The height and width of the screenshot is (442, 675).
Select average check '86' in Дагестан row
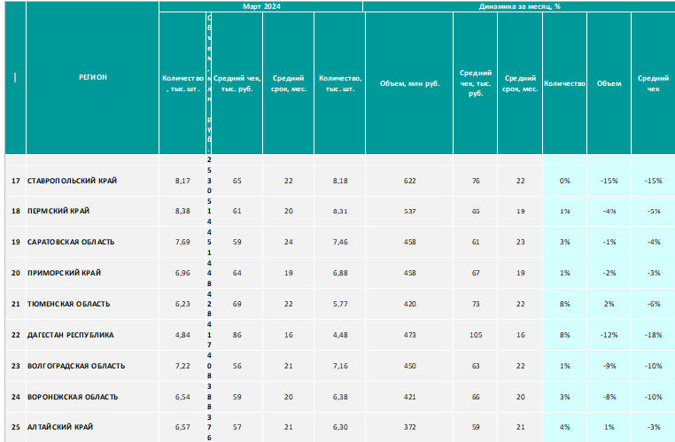[x=237, y=335]
